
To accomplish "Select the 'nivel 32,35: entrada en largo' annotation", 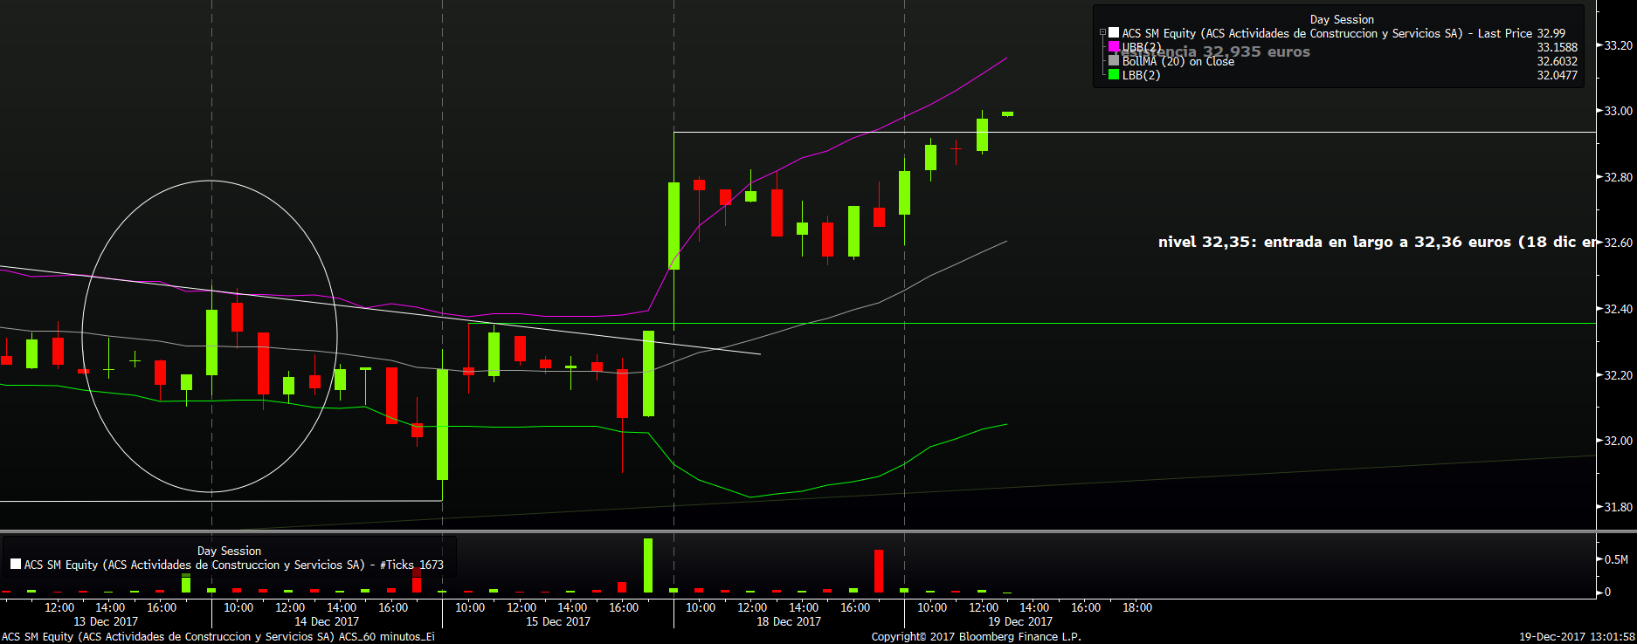I will click(x=1377, y=242).
